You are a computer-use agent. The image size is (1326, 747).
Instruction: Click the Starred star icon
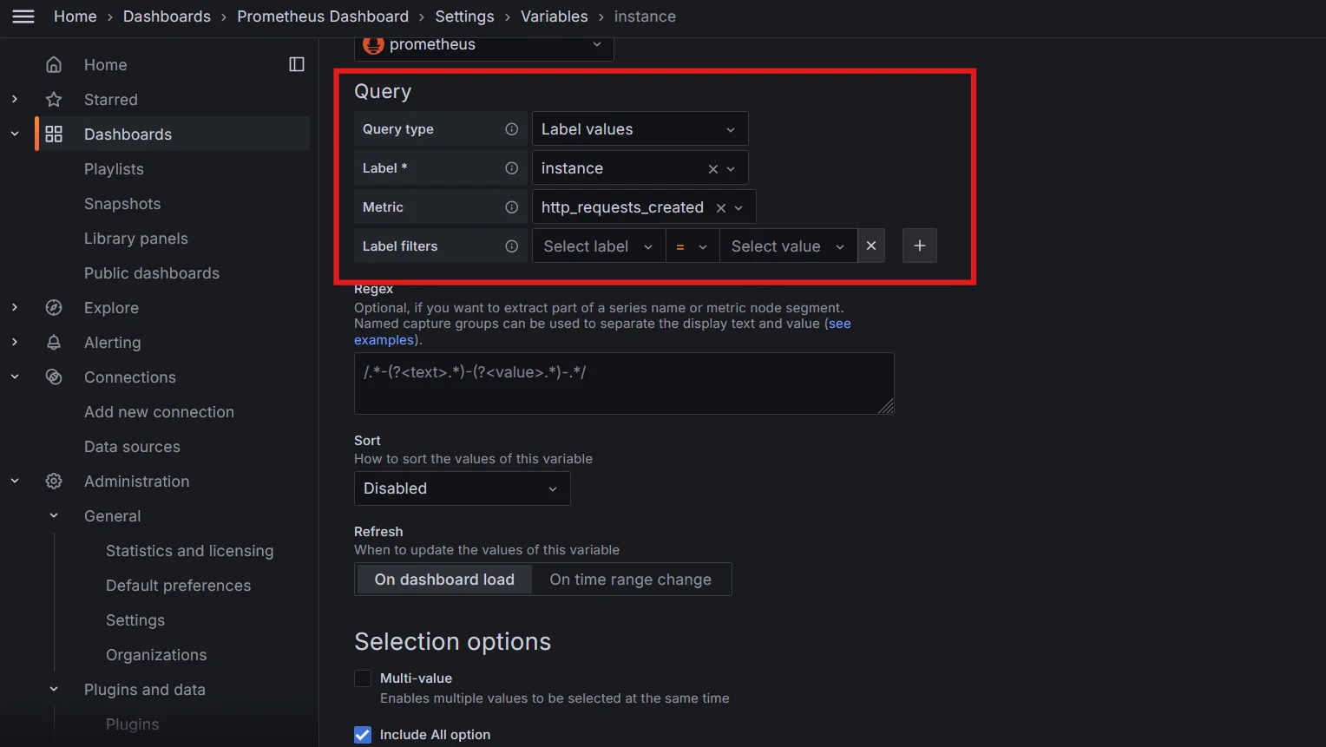tap(54, 100)
